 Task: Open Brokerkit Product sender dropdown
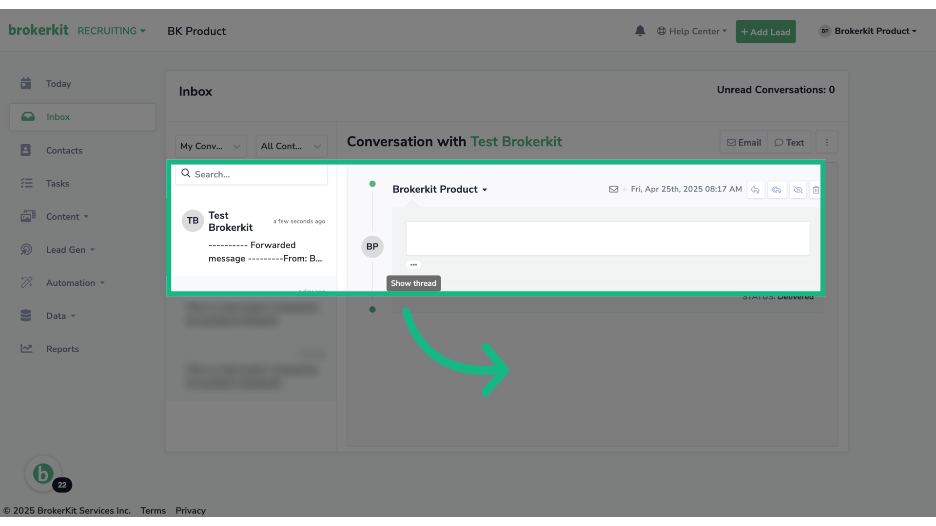[440, 189]
